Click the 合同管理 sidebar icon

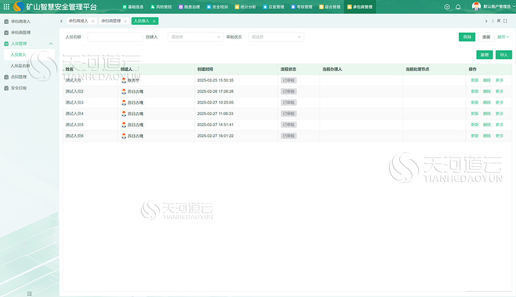[6, 77]
